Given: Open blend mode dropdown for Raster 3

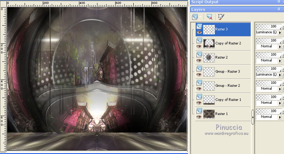Looking at the screenshot, I should coord(280,33).
